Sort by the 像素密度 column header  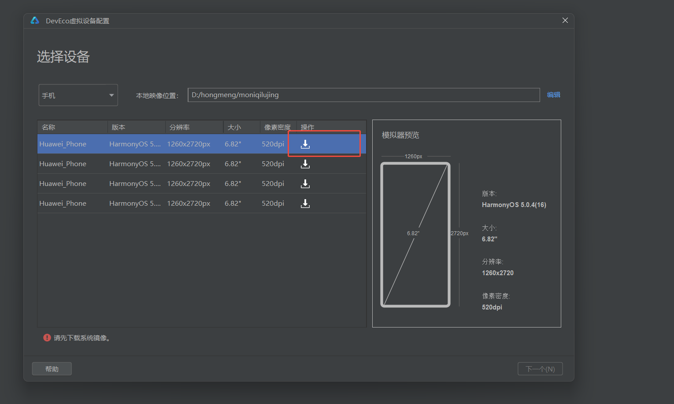tap(278, 127)
